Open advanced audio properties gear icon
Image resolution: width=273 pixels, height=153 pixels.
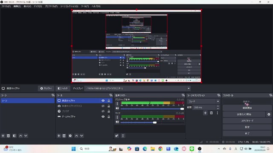pyautogui.click(x=117, y=136)
